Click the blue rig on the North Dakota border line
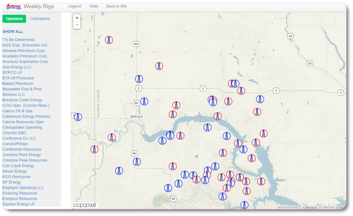353x216 pixels. [x=78, y=117]
